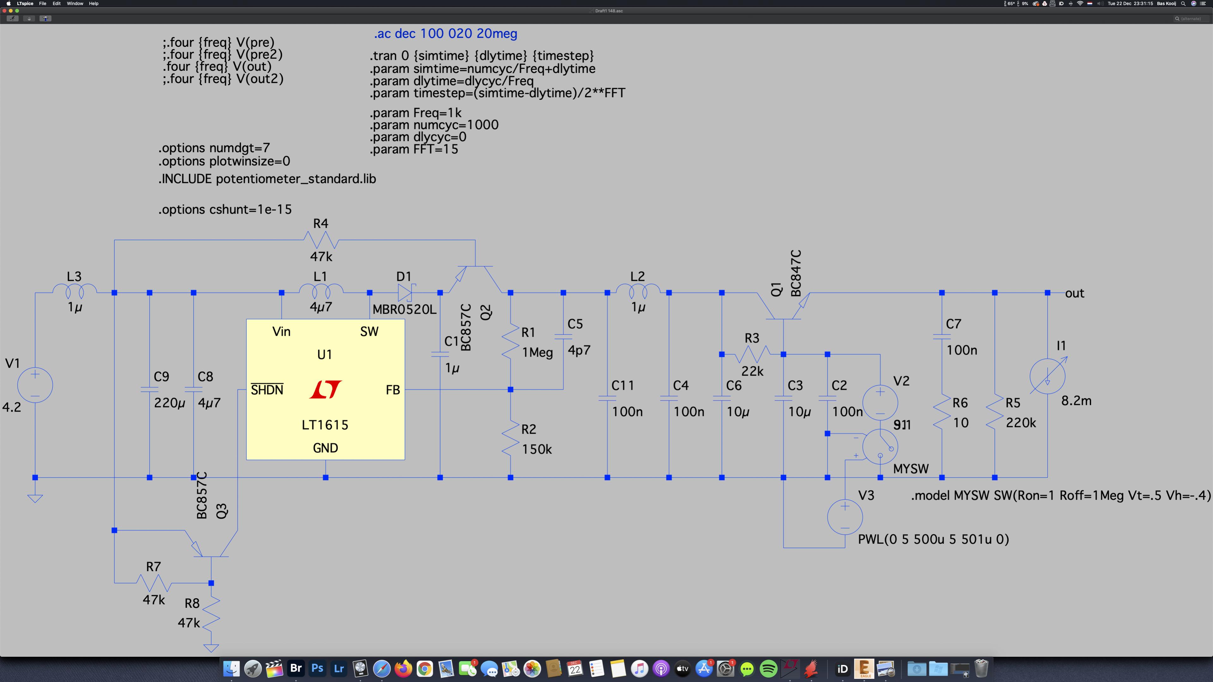Click the .options cshunt=1e-15 text
This screenshot has height=682, width=1213.
[225, 209]
